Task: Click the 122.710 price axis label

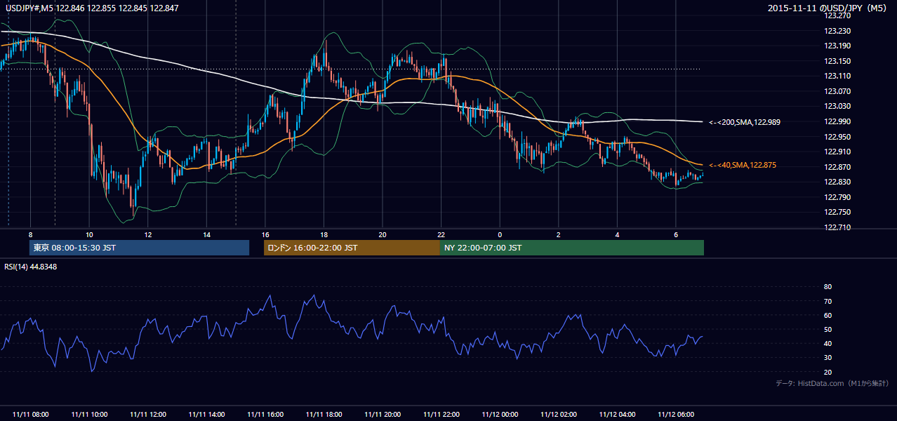Action: (x=837, y=227)
